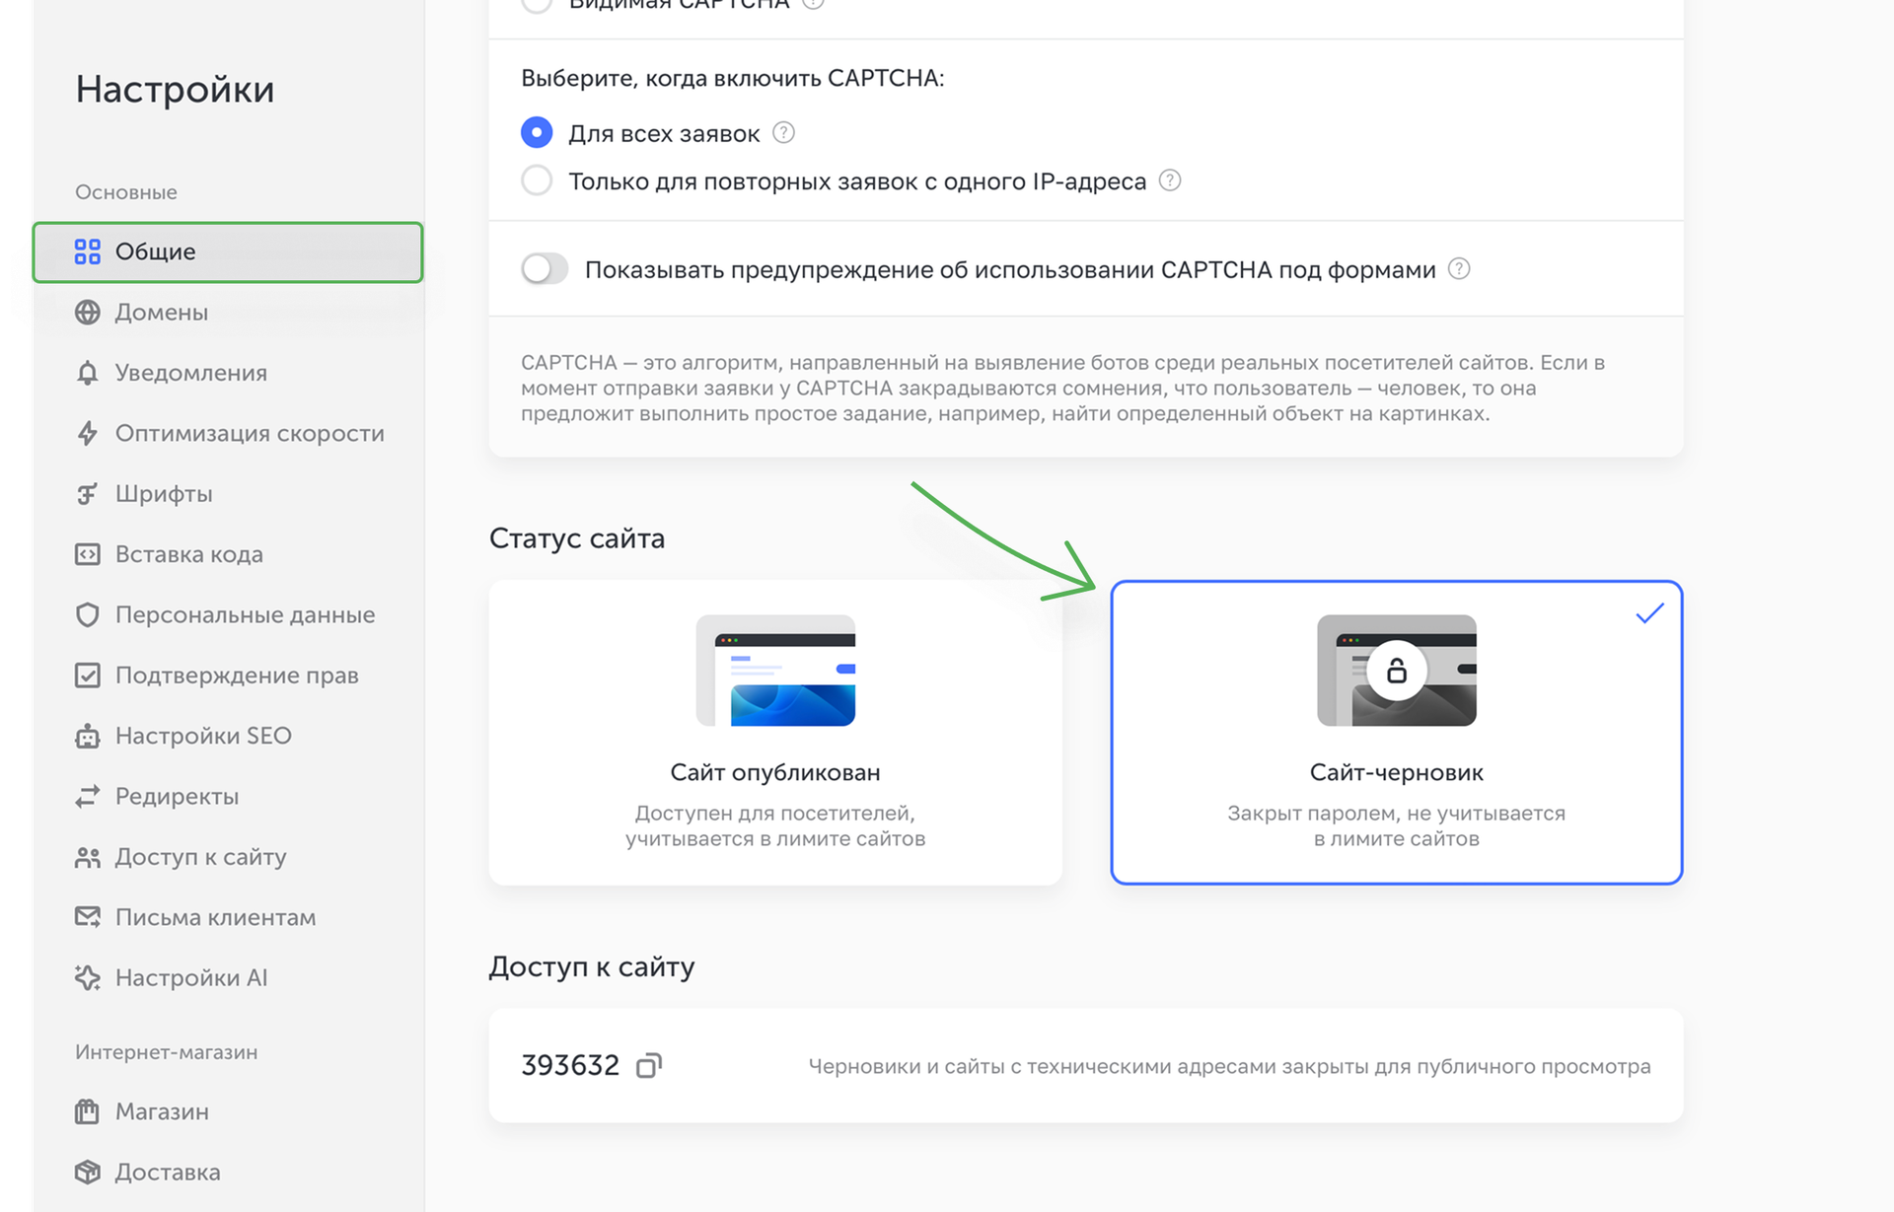The height and width of the screenshot is (1212, 1894).
Task: Switch to the Общие settings tab
Action: click(x=154, y=251)
